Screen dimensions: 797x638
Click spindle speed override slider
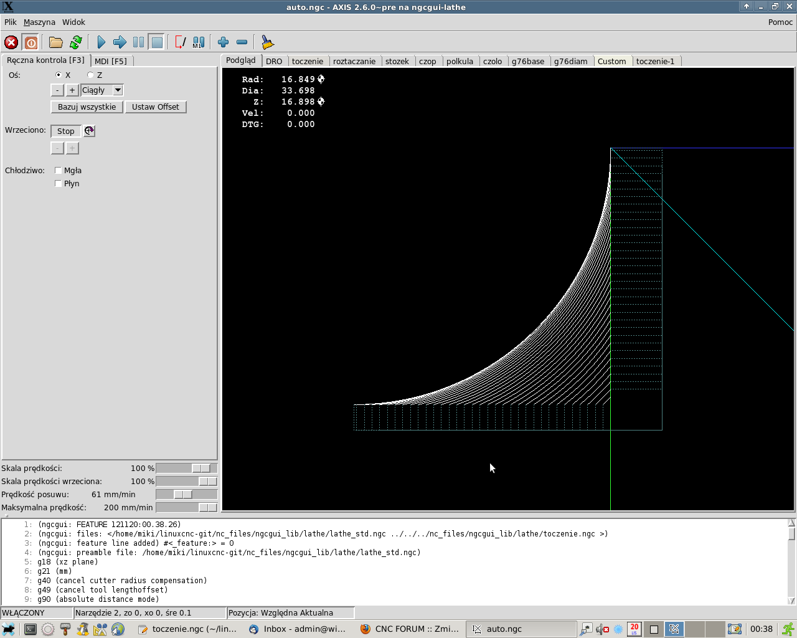coord(187,482)
